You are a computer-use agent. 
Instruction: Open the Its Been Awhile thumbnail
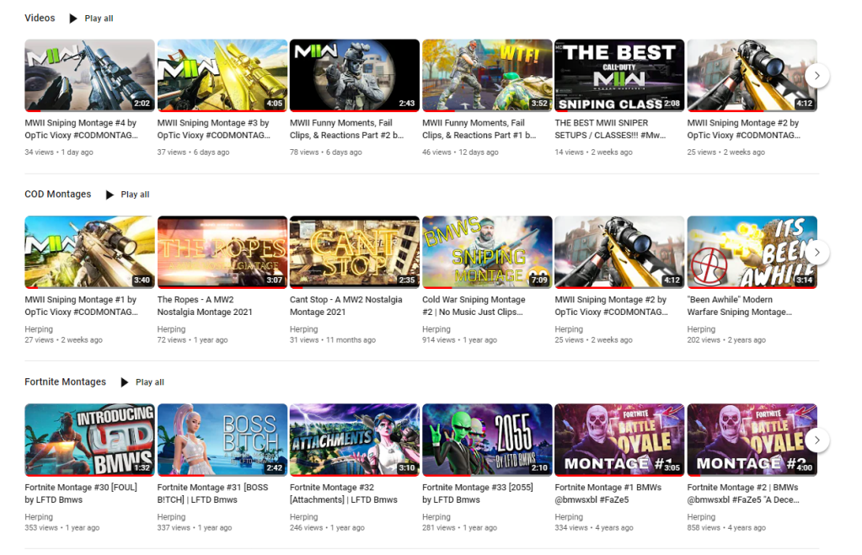pyautogui.click(x=752, y=252)
